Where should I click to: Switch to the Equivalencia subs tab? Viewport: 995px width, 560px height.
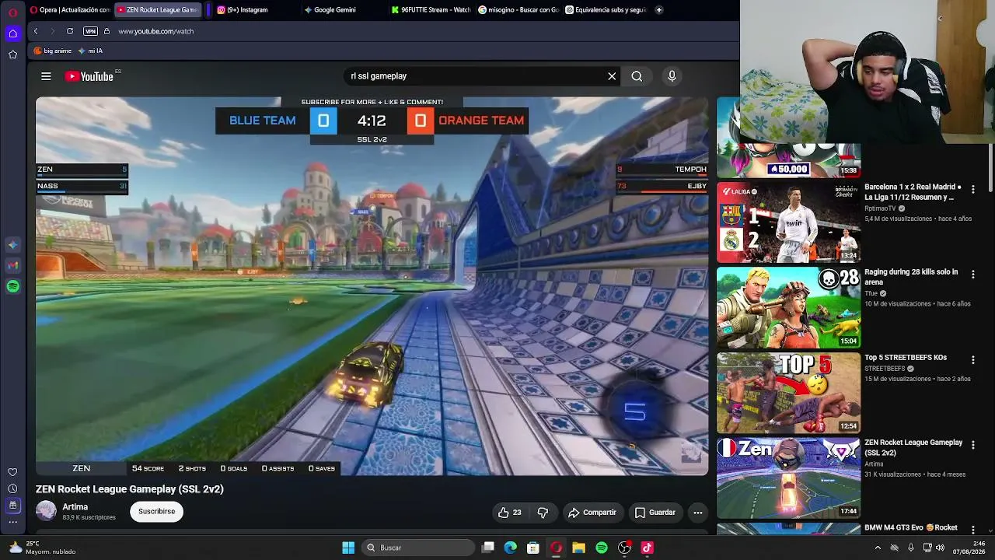coord(606,10)
